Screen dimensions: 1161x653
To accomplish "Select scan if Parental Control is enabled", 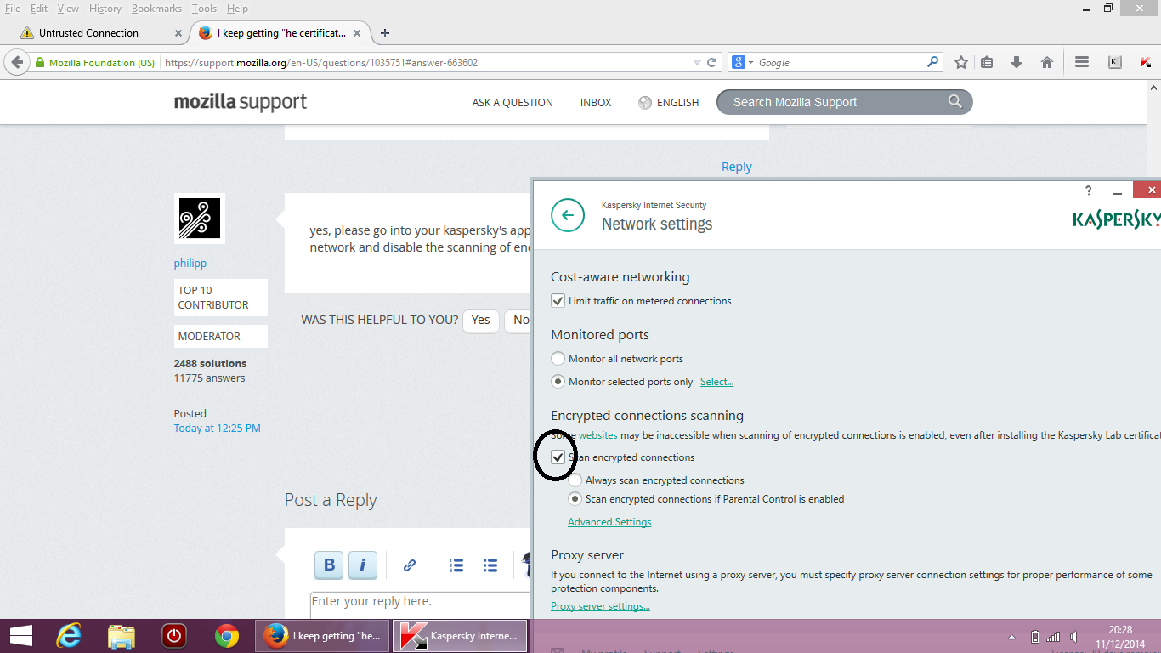I will pos(575,499).
